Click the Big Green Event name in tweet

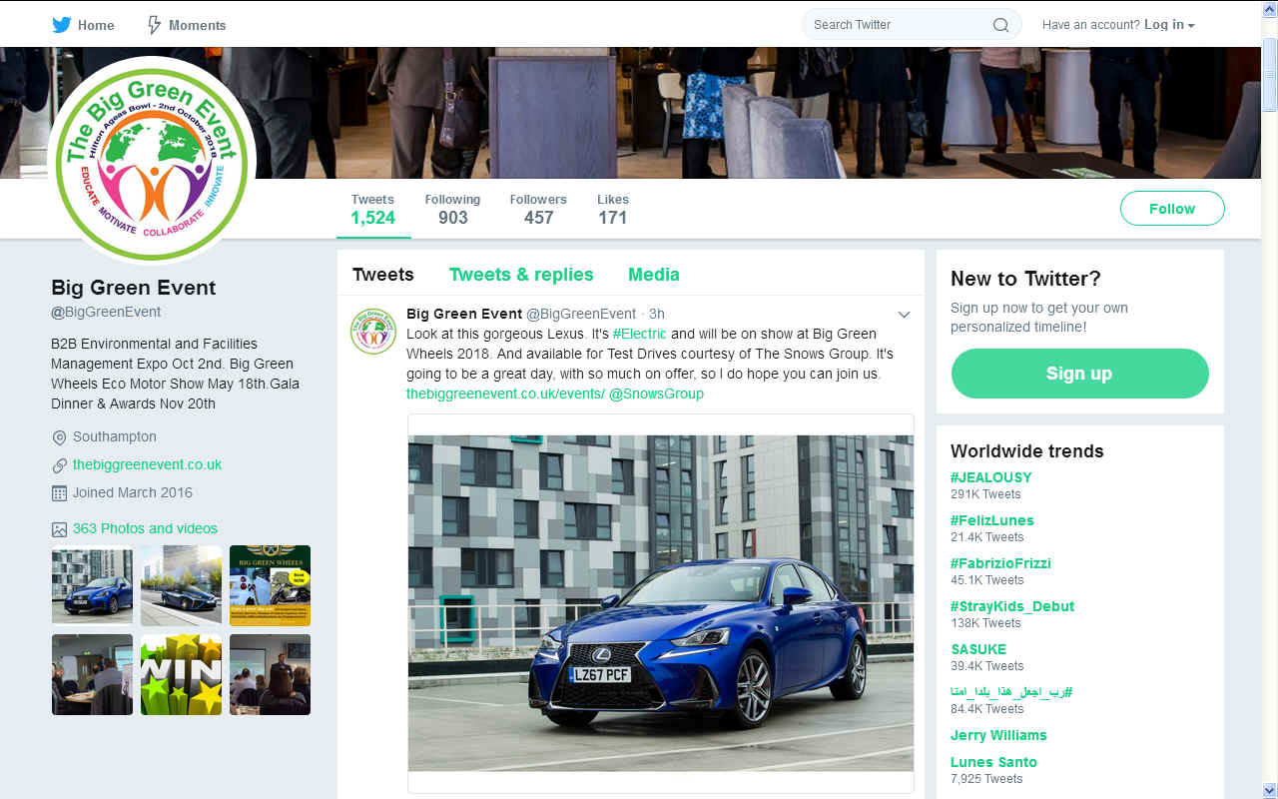coord(464,314)
